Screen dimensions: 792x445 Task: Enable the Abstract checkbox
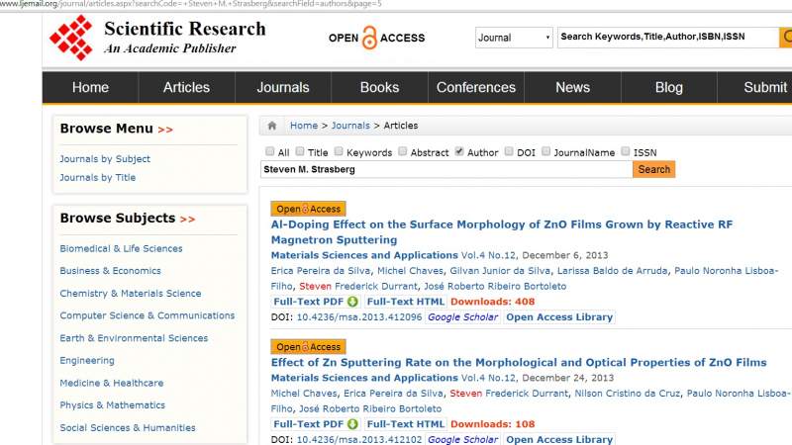tap(403, 151)
